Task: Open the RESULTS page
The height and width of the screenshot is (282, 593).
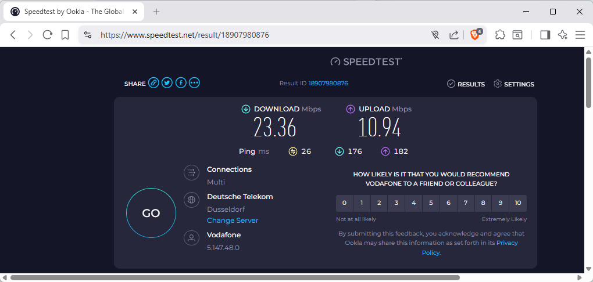Action: coord(466,84)
